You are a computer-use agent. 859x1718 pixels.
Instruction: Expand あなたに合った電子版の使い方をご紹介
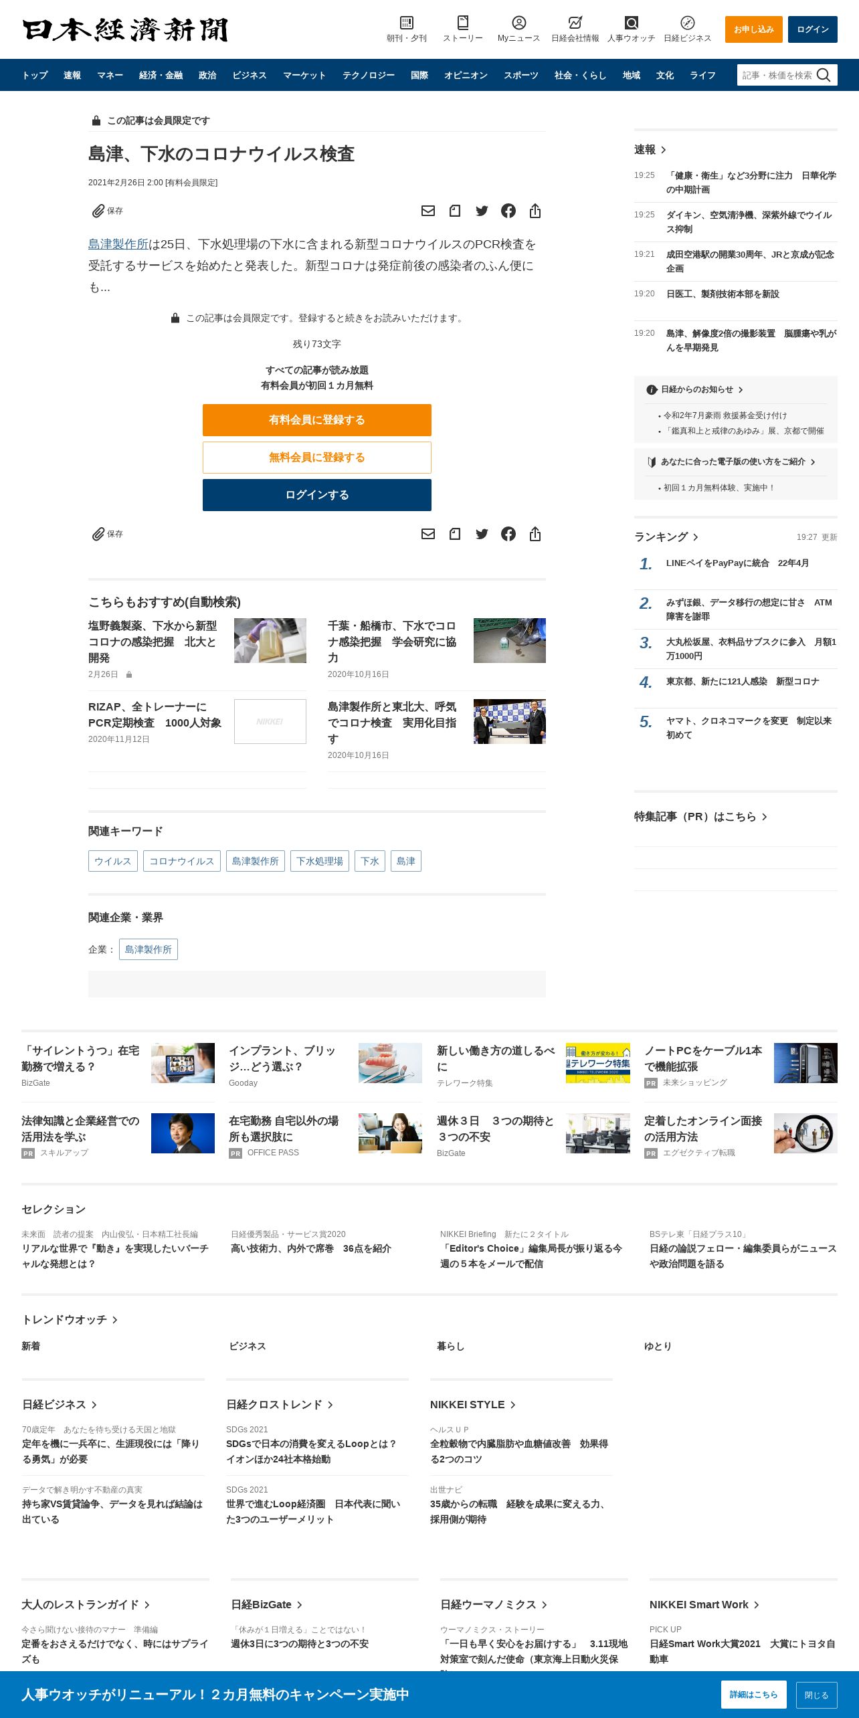click(x=731, y=462)
